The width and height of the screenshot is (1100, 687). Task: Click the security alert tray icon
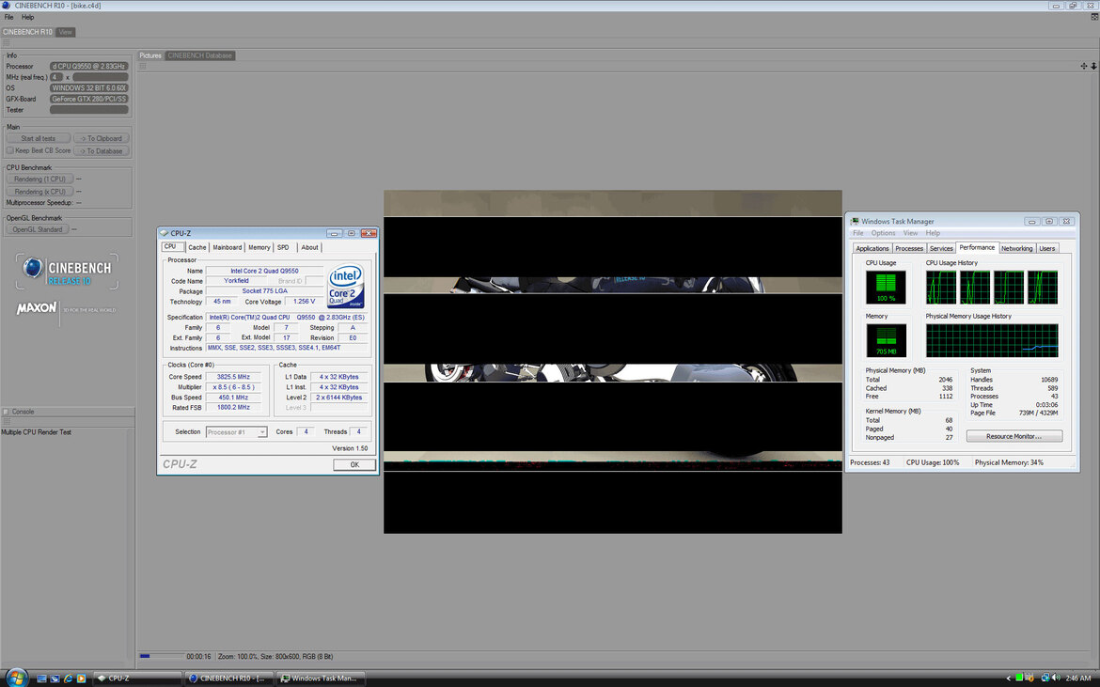[1029, 678]
